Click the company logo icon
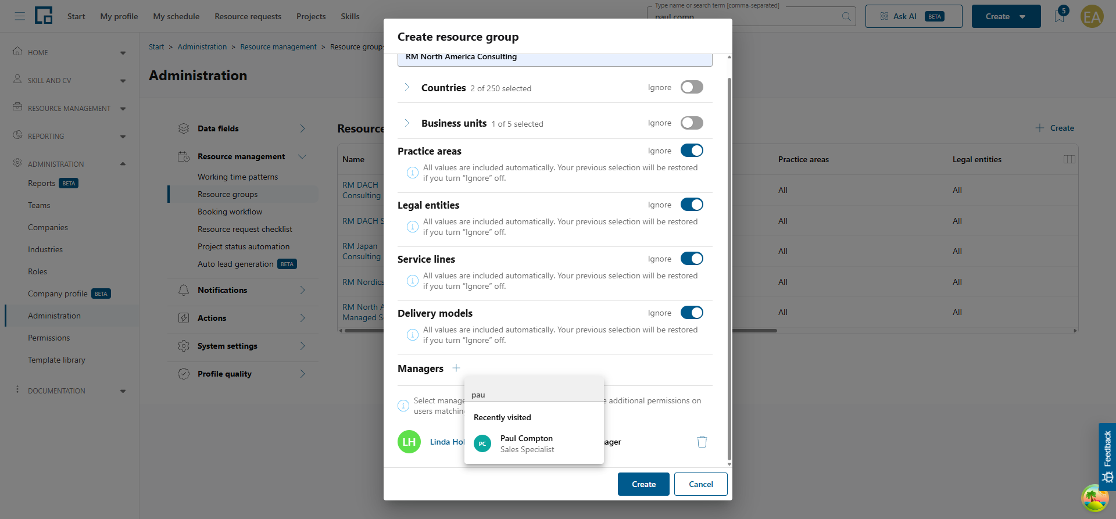 (x=44, y=16)
